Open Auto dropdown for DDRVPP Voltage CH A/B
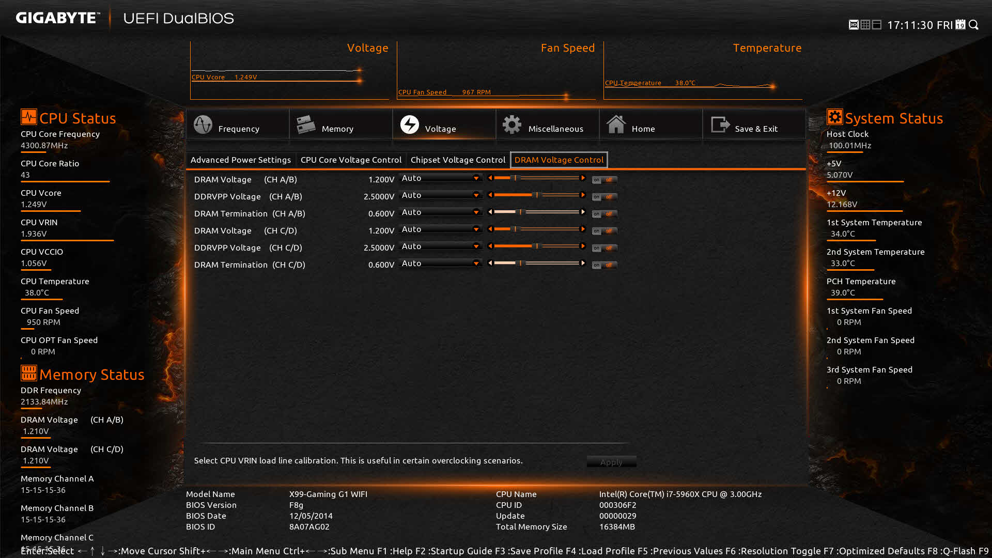 click(x=440, y=195)
